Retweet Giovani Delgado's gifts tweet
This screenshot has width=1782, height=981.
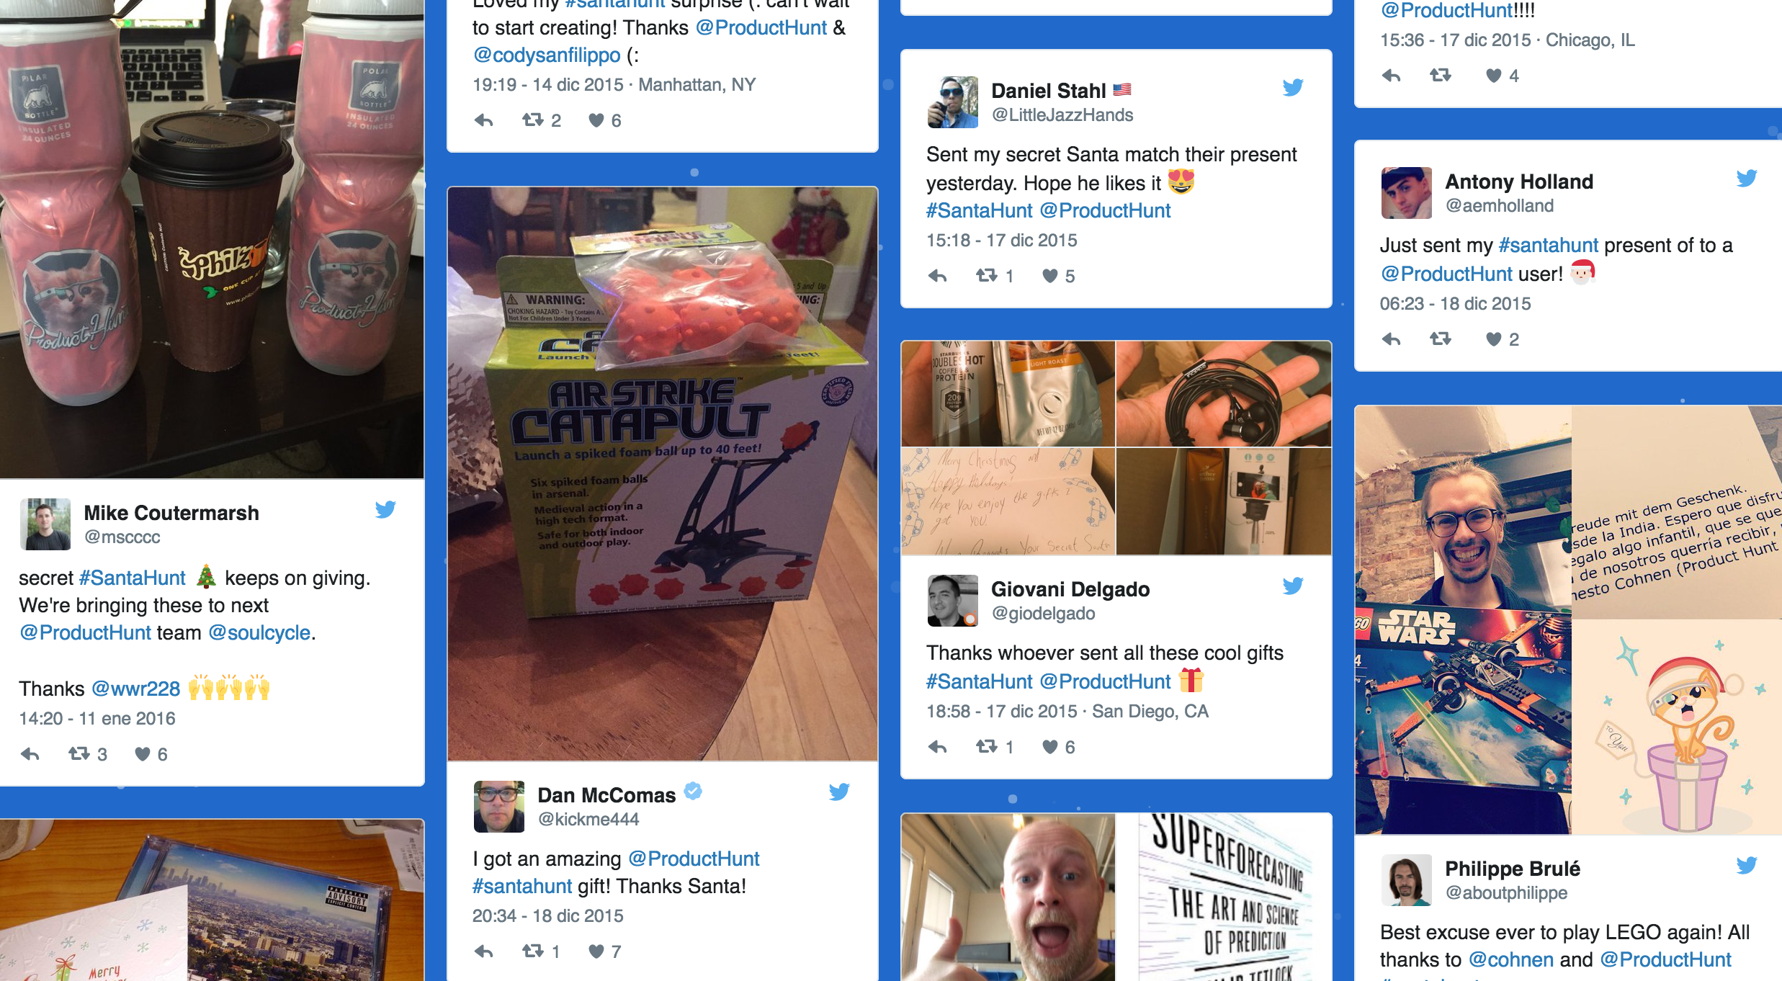click(987, 746)
